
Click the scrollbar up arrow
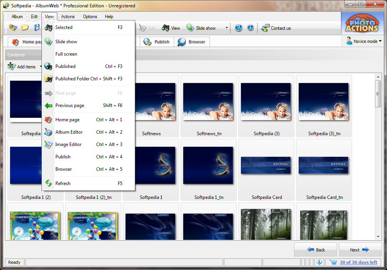378,77
